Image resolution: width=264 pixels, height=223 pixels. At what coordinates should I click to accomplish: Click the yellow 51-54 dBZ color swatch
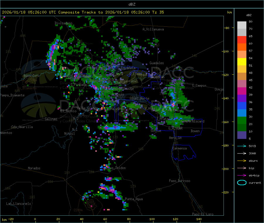[x=242, y=62]
